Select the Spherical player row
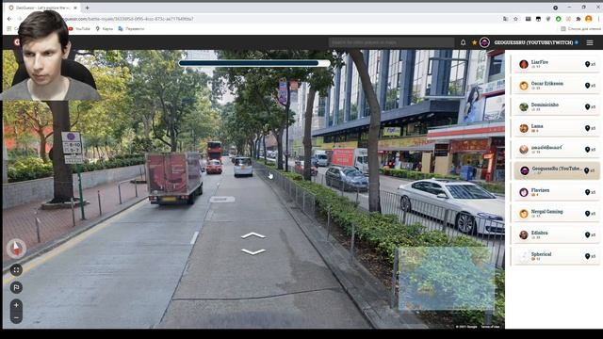 point(556,256)
